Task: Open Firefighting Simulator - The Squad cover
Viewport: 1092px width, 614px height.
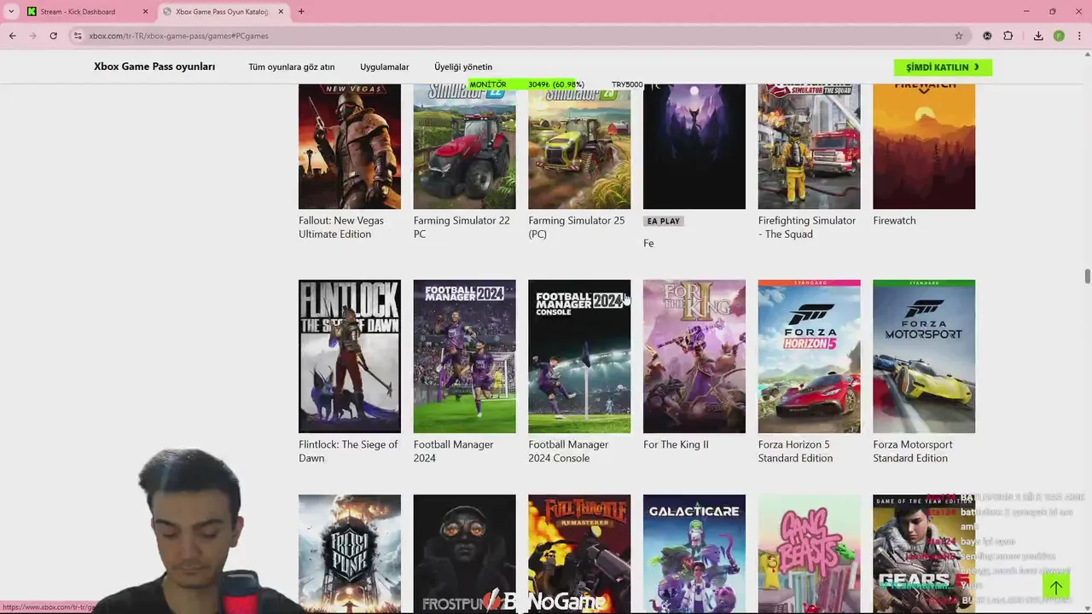Action: click(x=810, y=146)
